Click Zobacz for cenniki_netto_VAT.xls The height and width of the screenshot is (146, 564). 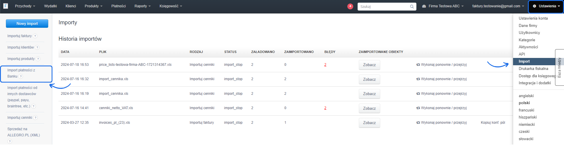pyautogui.click(x=369, y=108)
